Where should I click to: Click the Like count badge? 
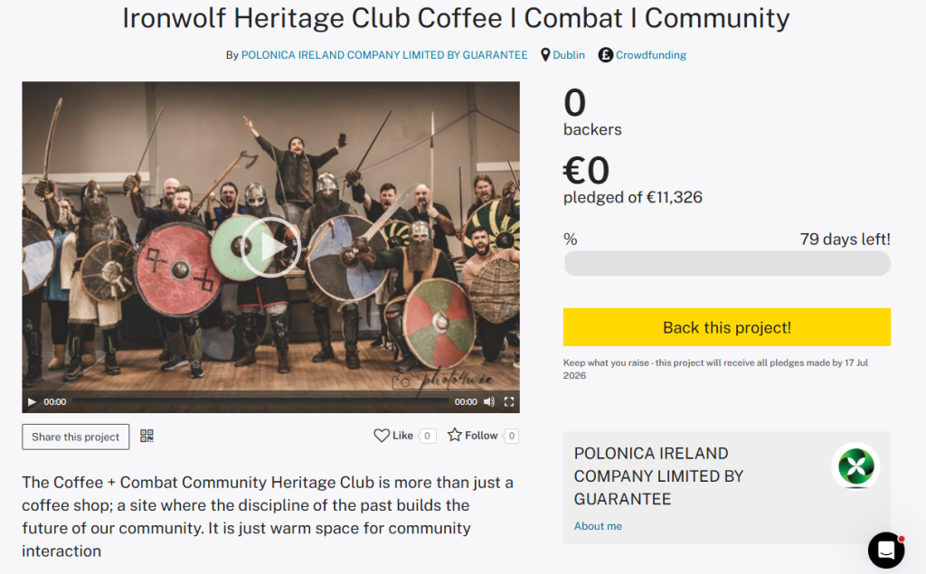[x=428, y=436]
